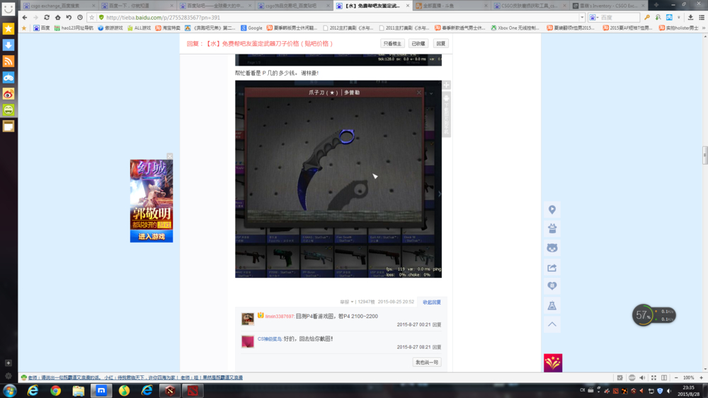This screenshot has height=398, width=708.
Task: Open the RSS feed reader sidebar icon
Action: (x=8, y=62)
